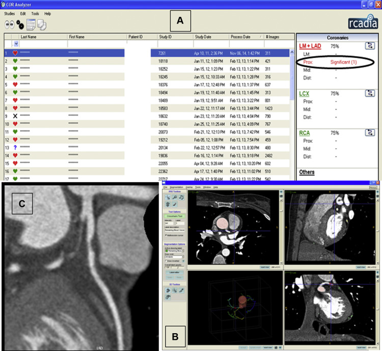Click the black gears icon in toolbar

pos(19,24)
